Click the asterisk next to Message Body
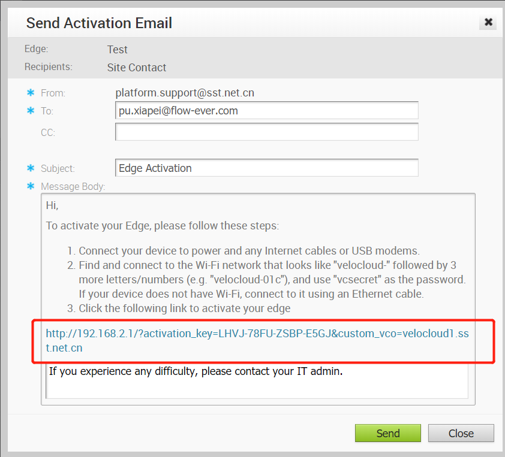The width and height of the screenshot is (505, 457). coord(31,186)
